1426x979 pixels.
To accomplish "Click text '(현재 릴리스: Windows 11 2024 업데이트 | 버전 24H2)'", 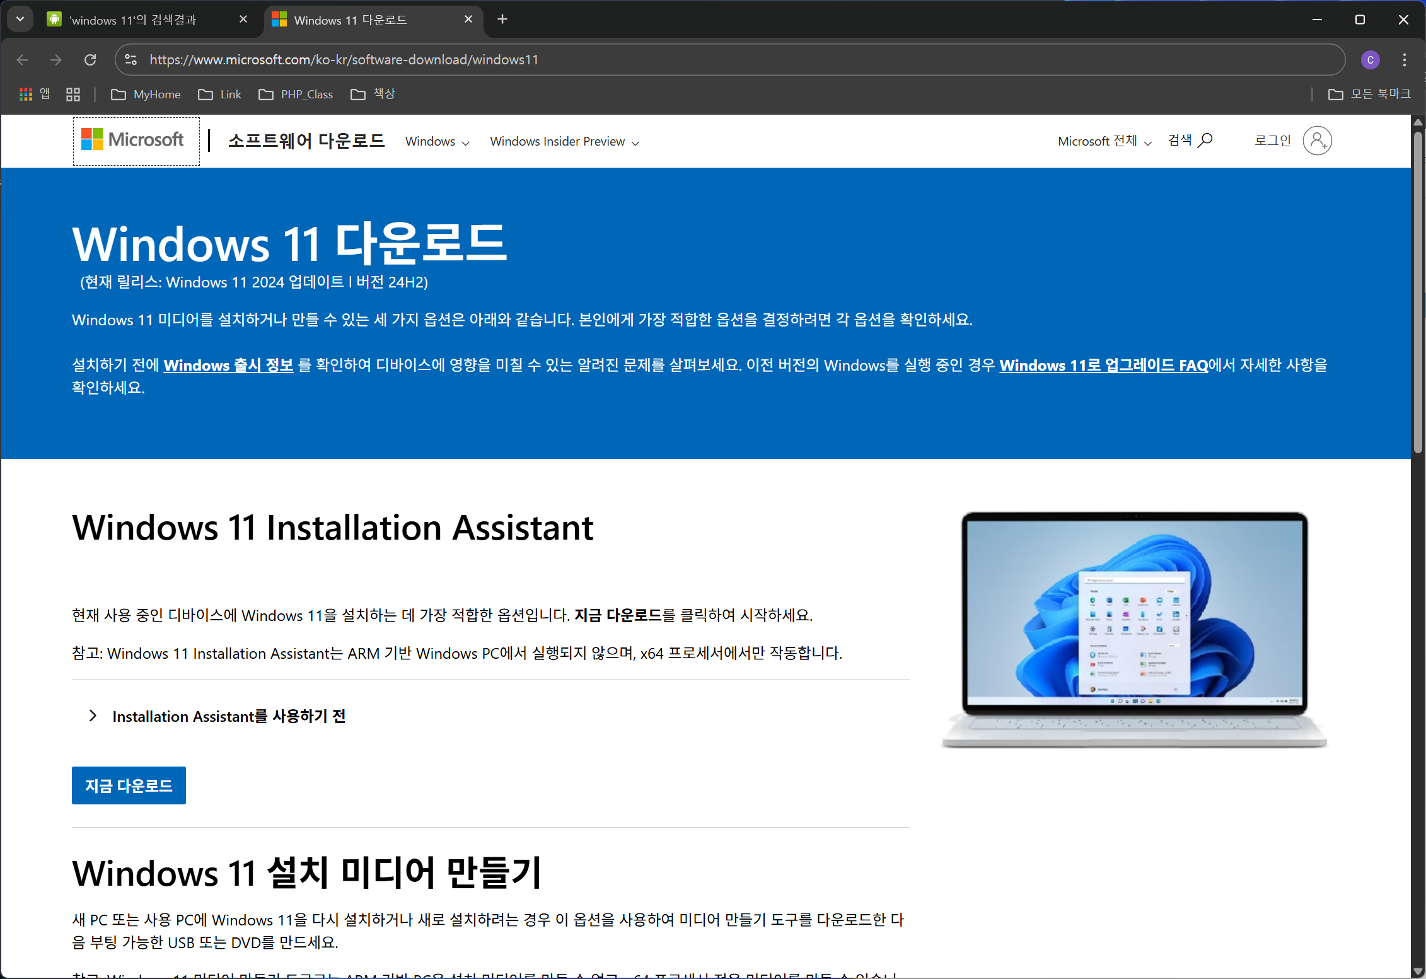I will pyautogui.click(x=254, y=282).
